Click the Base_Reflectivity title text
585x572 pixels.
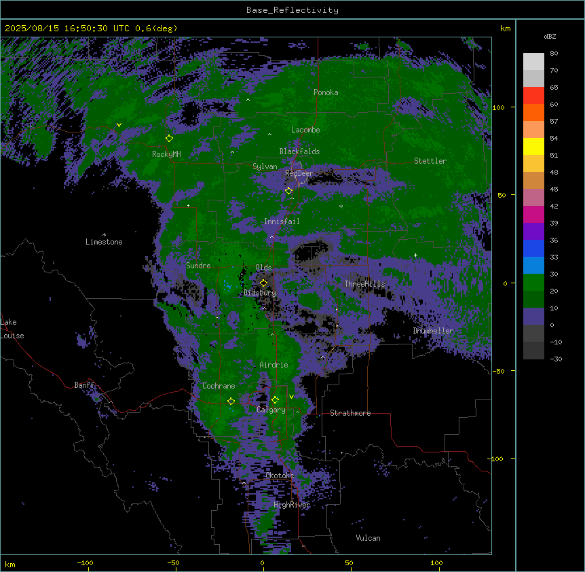(292, 10)
